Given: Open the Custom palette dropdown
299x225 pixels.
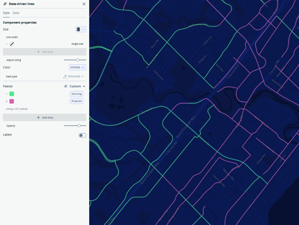Looking at the screenshot, I should click(77, 86).
